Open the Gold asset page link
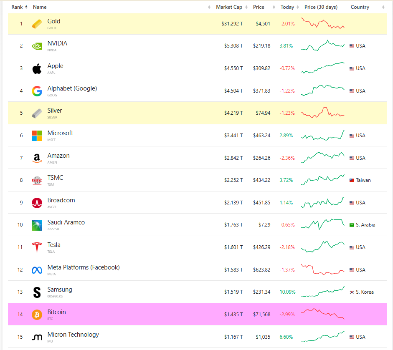Viewport: 393px width, 350px height. tap(54, 21)
